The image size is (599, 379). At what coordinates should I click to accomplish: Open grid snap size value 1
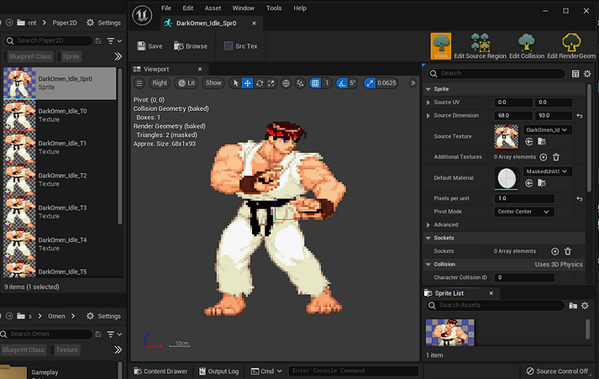coord(327,83)
